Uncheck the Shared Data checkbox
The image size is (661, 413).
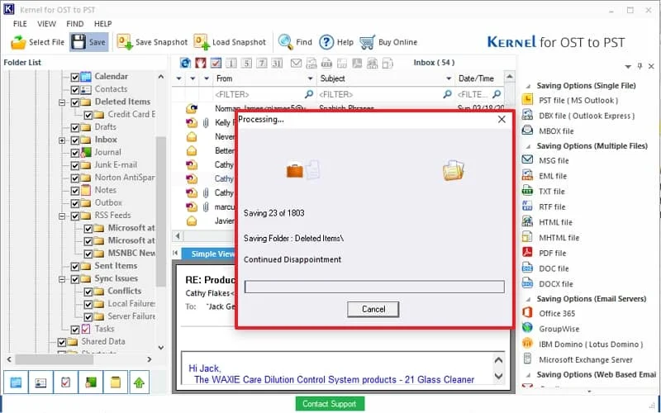pos(61,342)
